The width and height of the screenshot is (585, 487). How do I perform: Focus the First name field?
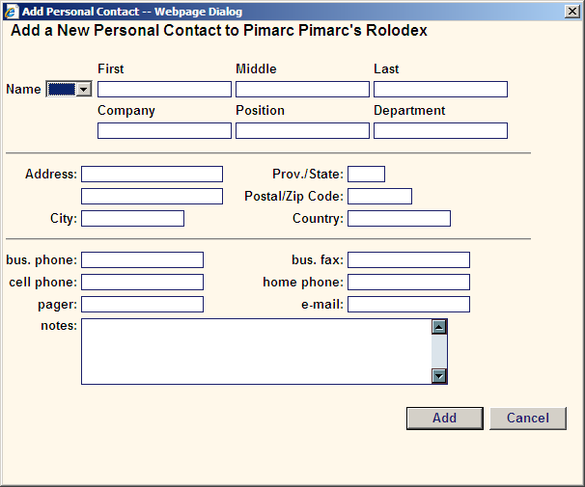[164, 90]
